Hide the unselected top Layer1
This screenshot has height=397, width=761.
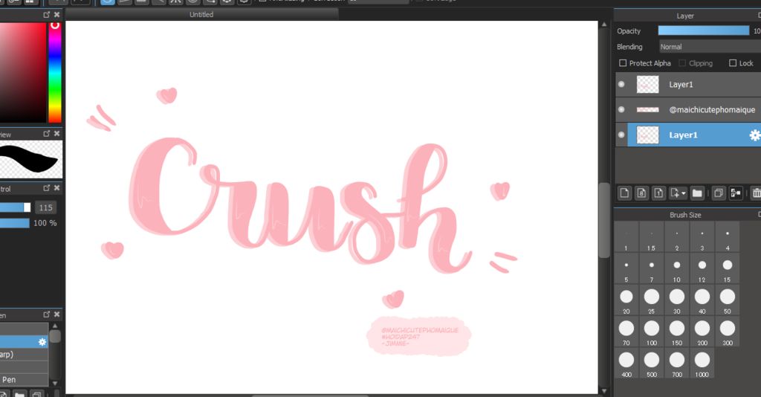click(x=621, y=85)
